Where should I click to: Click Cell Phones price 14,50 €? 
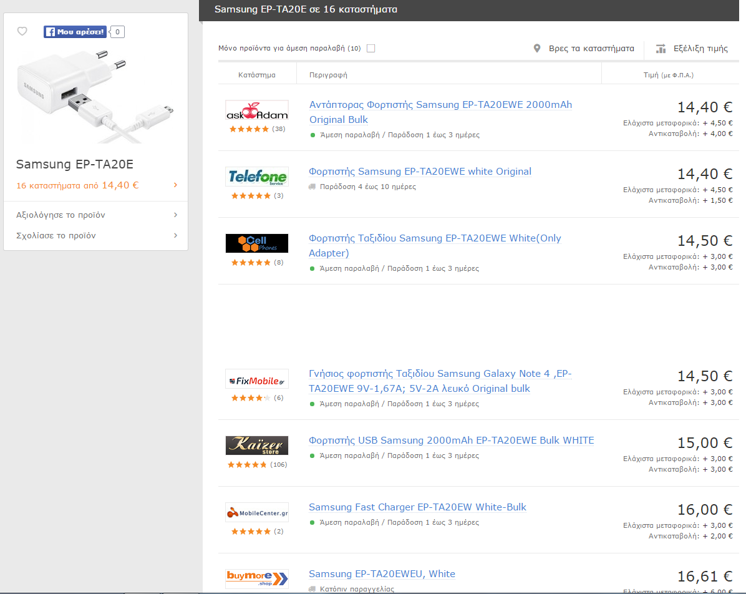[x=705, y=240]
